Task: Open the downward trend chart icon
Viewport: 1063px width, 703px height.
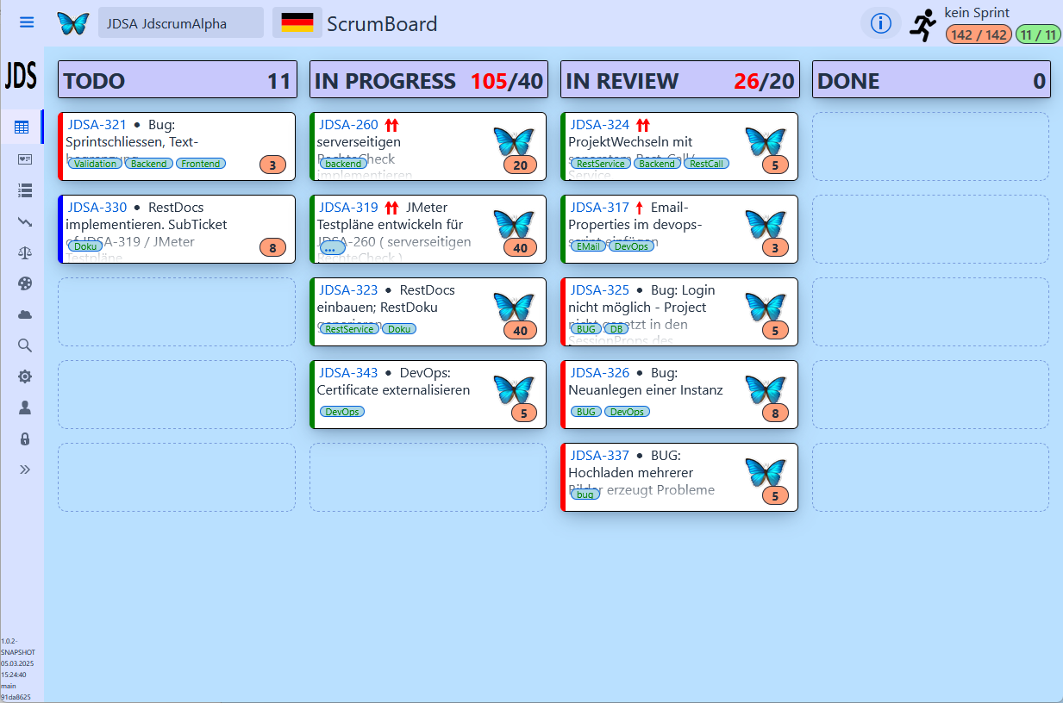Action: click(x=24, y=221)
